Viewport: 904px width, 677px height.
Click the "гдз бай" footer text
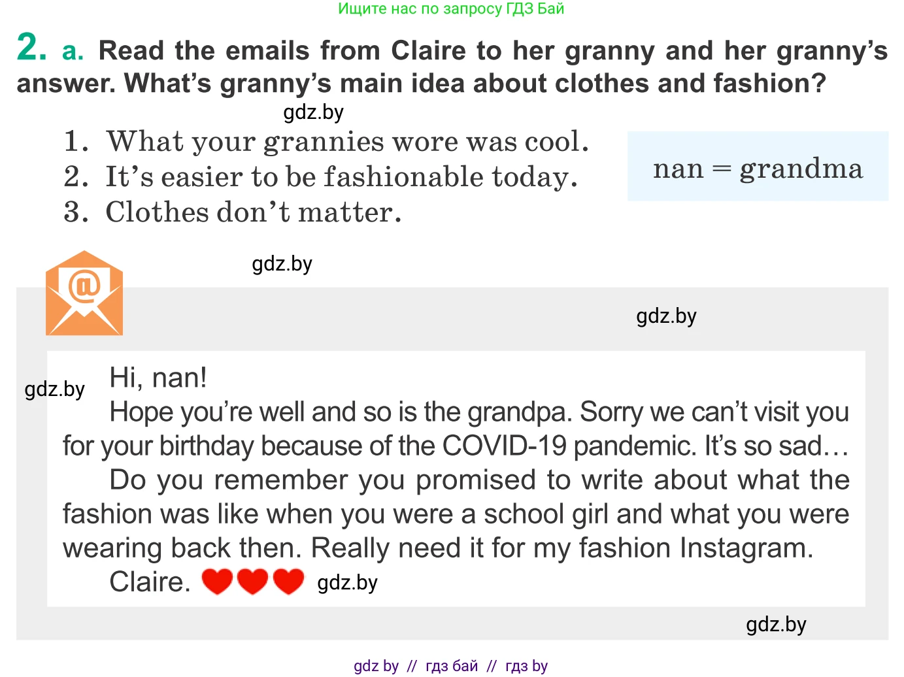[452, 666]
